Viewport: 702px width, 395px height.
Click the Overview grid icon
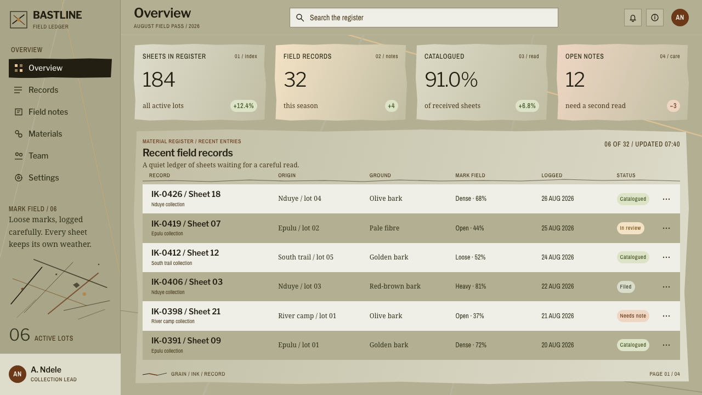pyautogui.click(x=19, y=68)
